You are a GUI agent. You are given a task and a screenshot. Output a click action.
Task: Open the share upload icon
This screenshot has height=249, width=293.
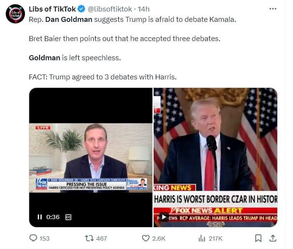point(273,238)
